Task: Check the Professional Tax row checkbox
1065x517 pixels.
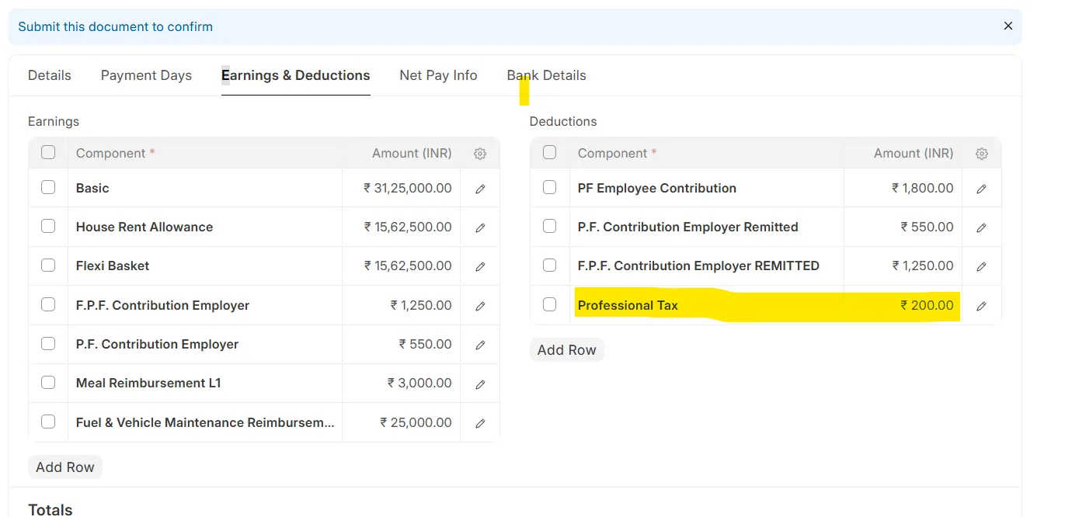Action: tap(550, 304)
